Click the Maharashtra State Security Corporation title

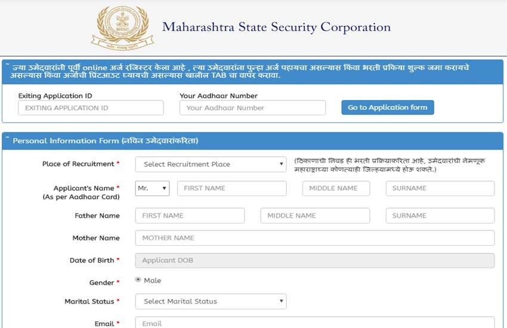coord(276,27)
